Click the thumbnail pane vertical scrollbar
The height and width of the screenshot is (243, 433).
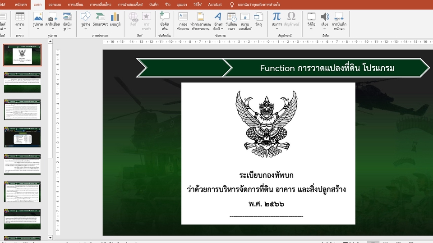50,101
